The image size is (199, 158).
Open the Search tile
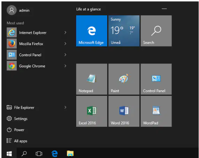point(156,31)
